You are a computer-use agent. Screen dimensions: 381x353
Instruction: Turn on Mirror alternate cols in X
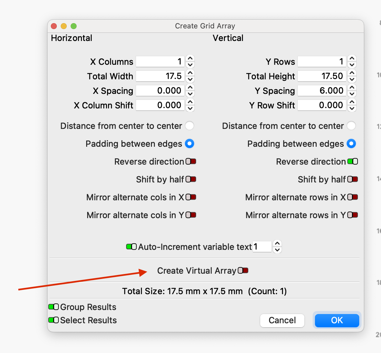point(191,197)
